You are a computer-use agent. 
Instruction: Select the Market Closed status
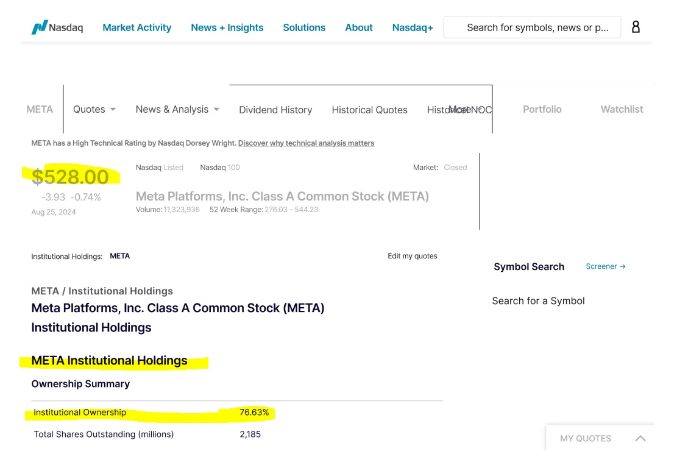440,168
